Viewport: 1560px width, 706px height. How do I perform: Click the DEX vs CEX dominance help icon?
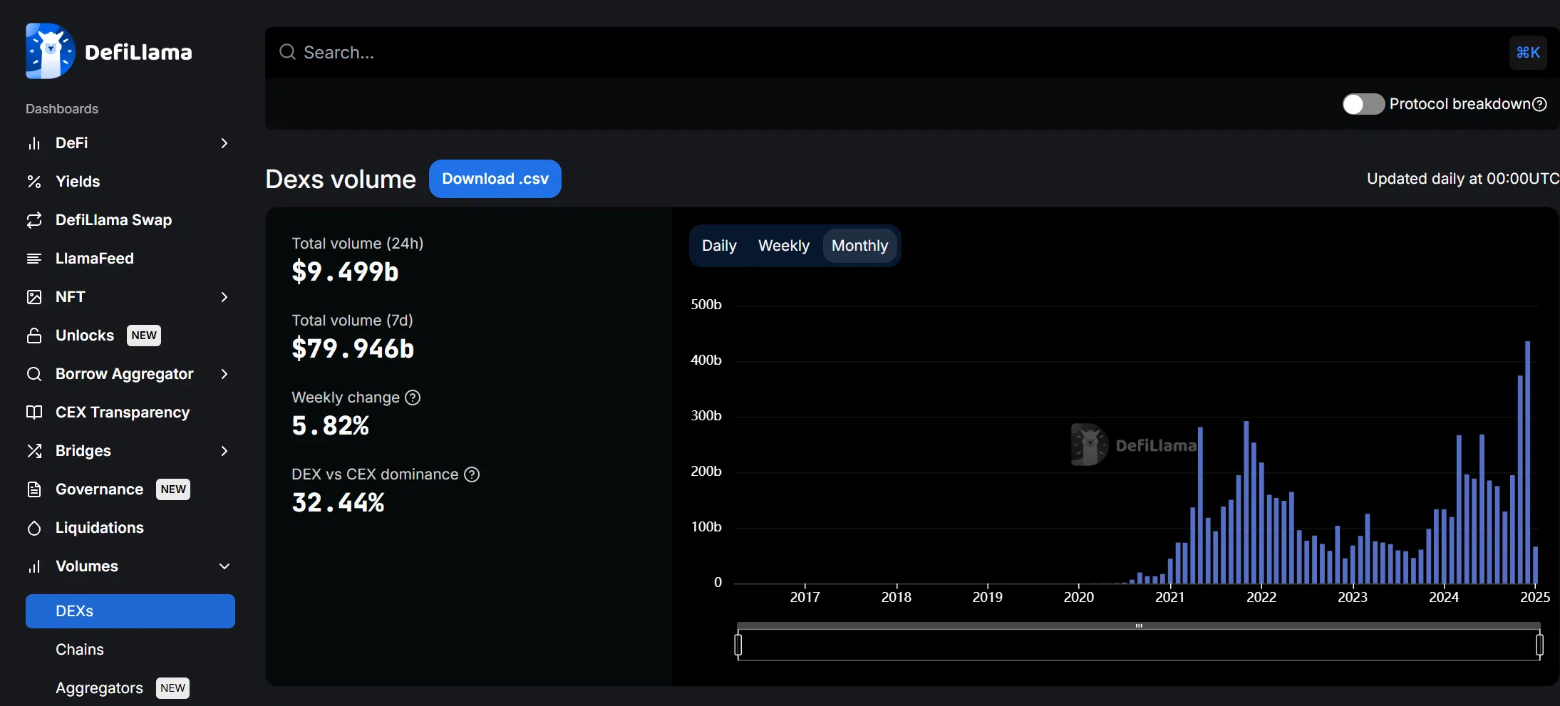point(472,474)
